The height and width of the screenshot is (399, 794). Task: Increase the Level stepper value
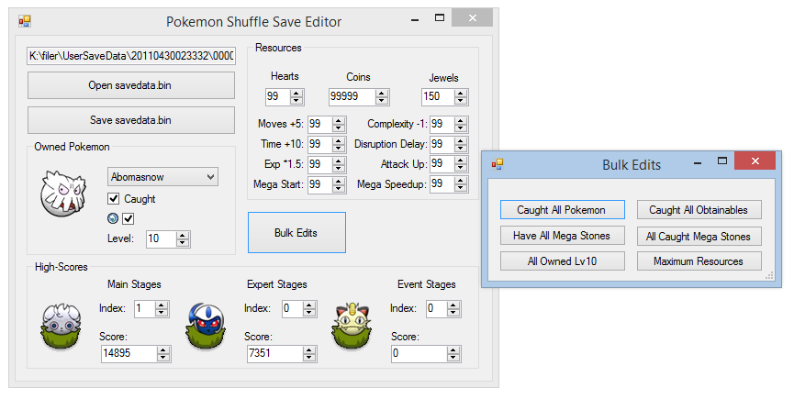click(x=183, y=235)
